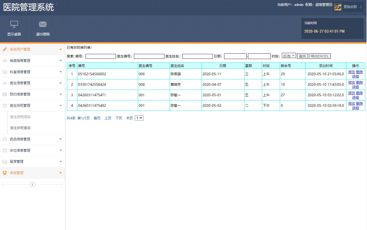367x230 pixels.
Task: Click the 查找 search button
Action: [302, 56]
